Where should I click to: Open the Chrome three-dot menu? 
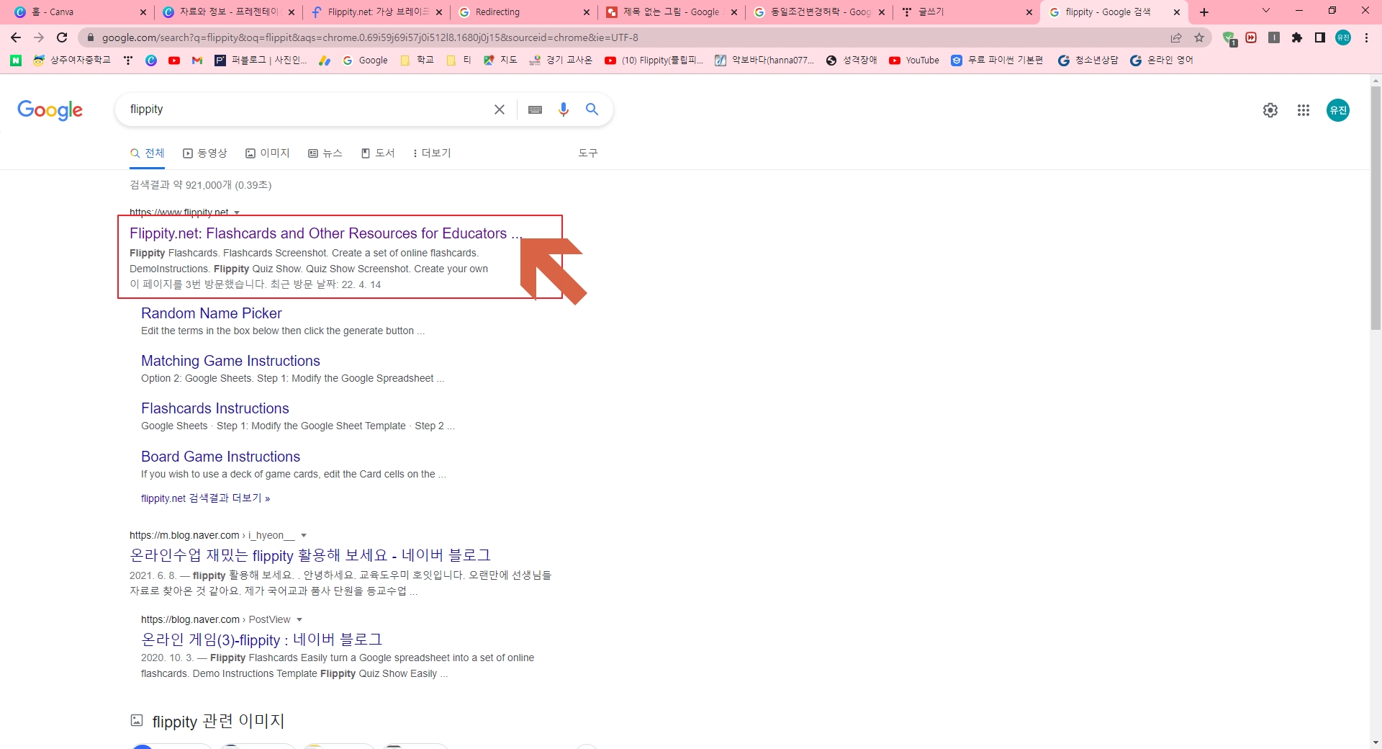click(x=1366, y=37)
